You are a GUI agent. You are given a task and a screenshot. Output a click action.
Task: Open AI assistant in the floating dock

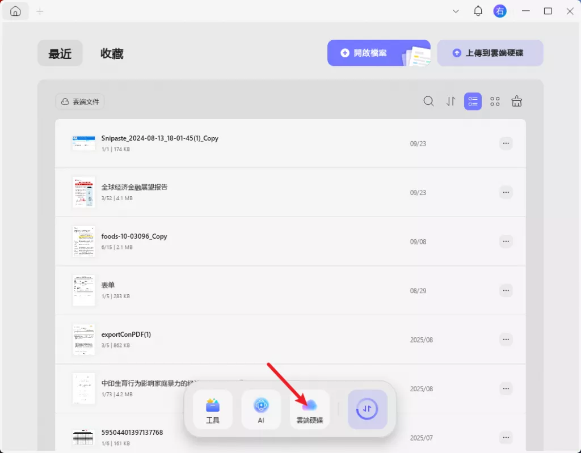click(x=261, y=409)
